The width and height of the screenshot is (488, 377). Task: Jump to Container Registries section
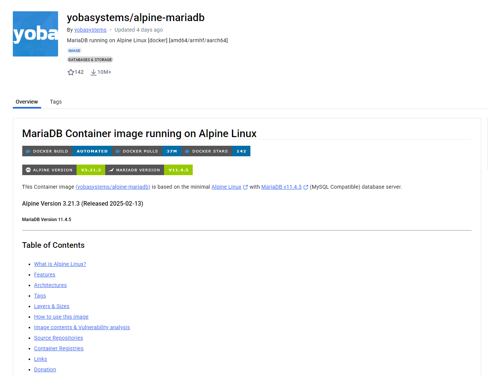(x=59, y=348)
